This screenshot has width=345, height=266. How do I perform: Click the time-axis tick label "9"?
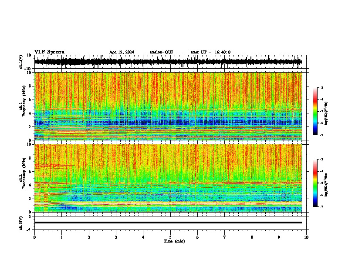(279, 237)
